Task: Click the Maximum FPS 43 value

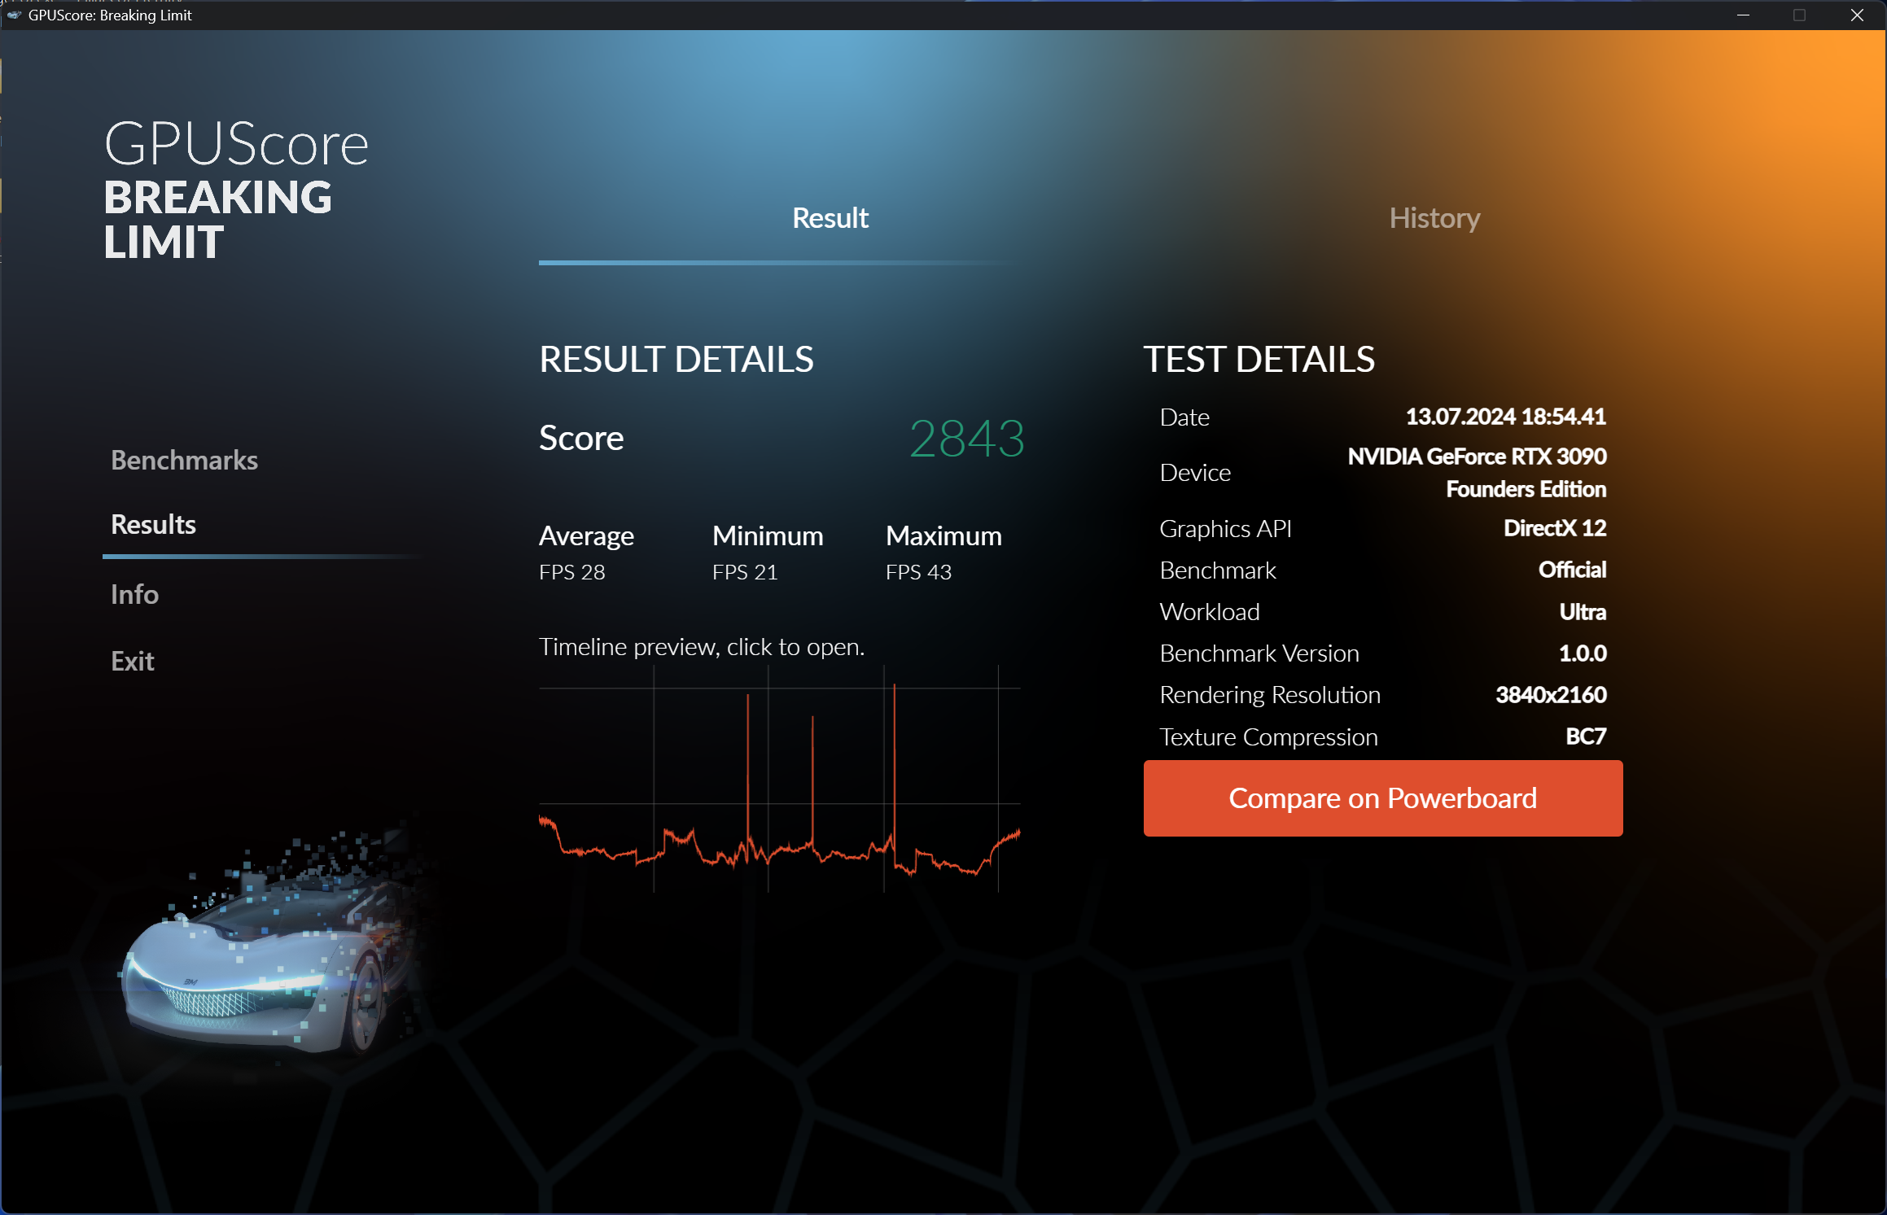Action: [x=917, y=571]
